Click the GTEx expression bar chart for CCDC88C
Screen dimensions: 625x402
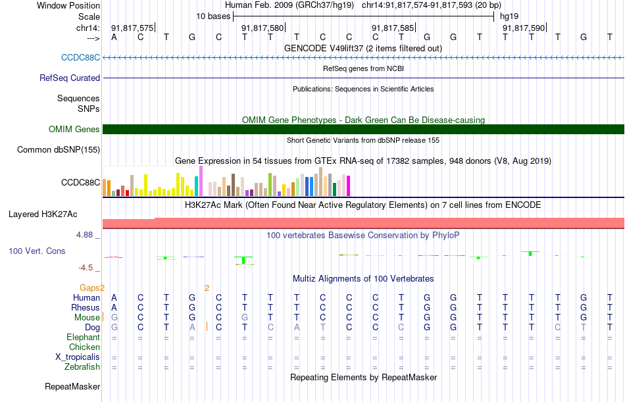(226, 181)
